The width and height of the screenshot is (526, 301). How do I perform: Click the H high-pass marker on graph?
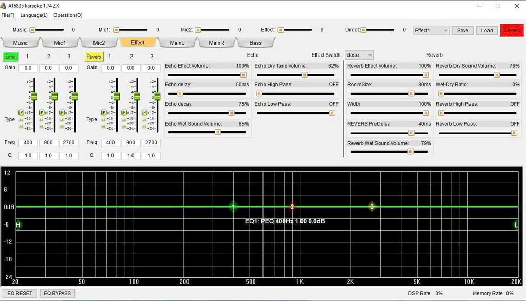click(x=18, y=225)
